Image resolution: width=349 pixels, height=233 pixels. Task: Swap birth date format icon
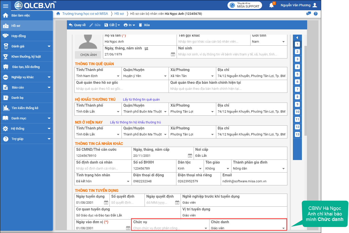click(x=146, y=49)
